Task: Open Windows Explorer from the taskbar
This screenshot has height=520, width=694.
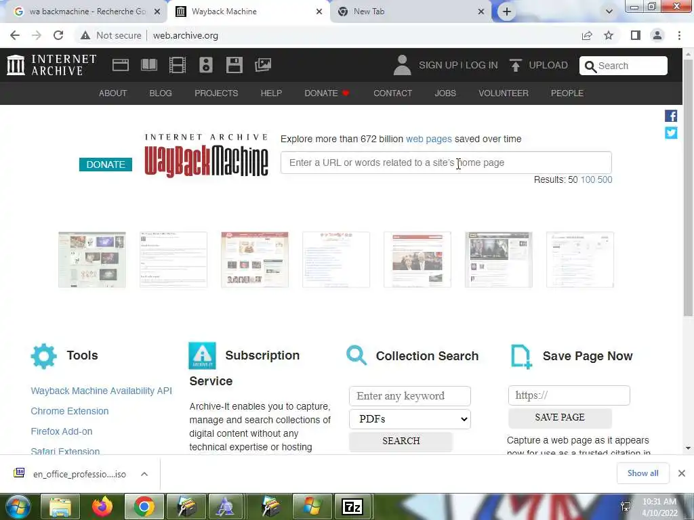Action: pos(60,506)
